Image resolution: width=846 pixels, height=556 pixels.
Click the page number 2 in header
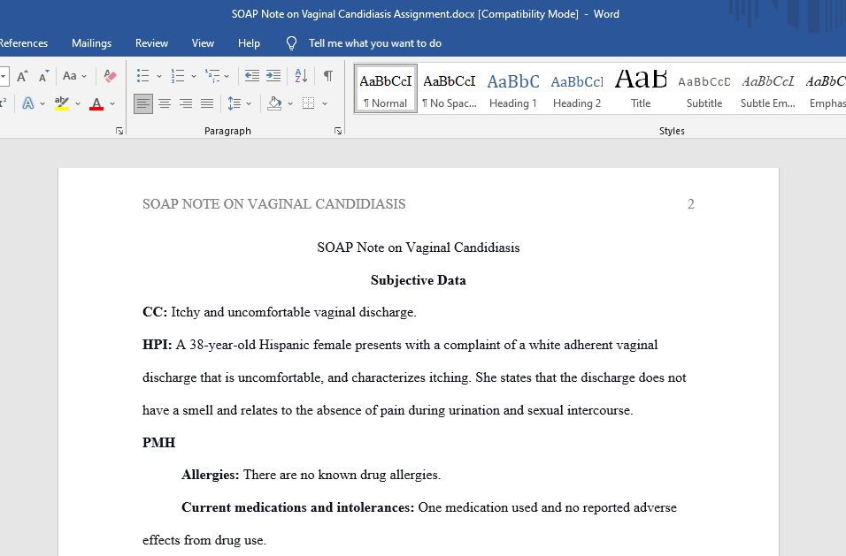click(x=690, y=204)
